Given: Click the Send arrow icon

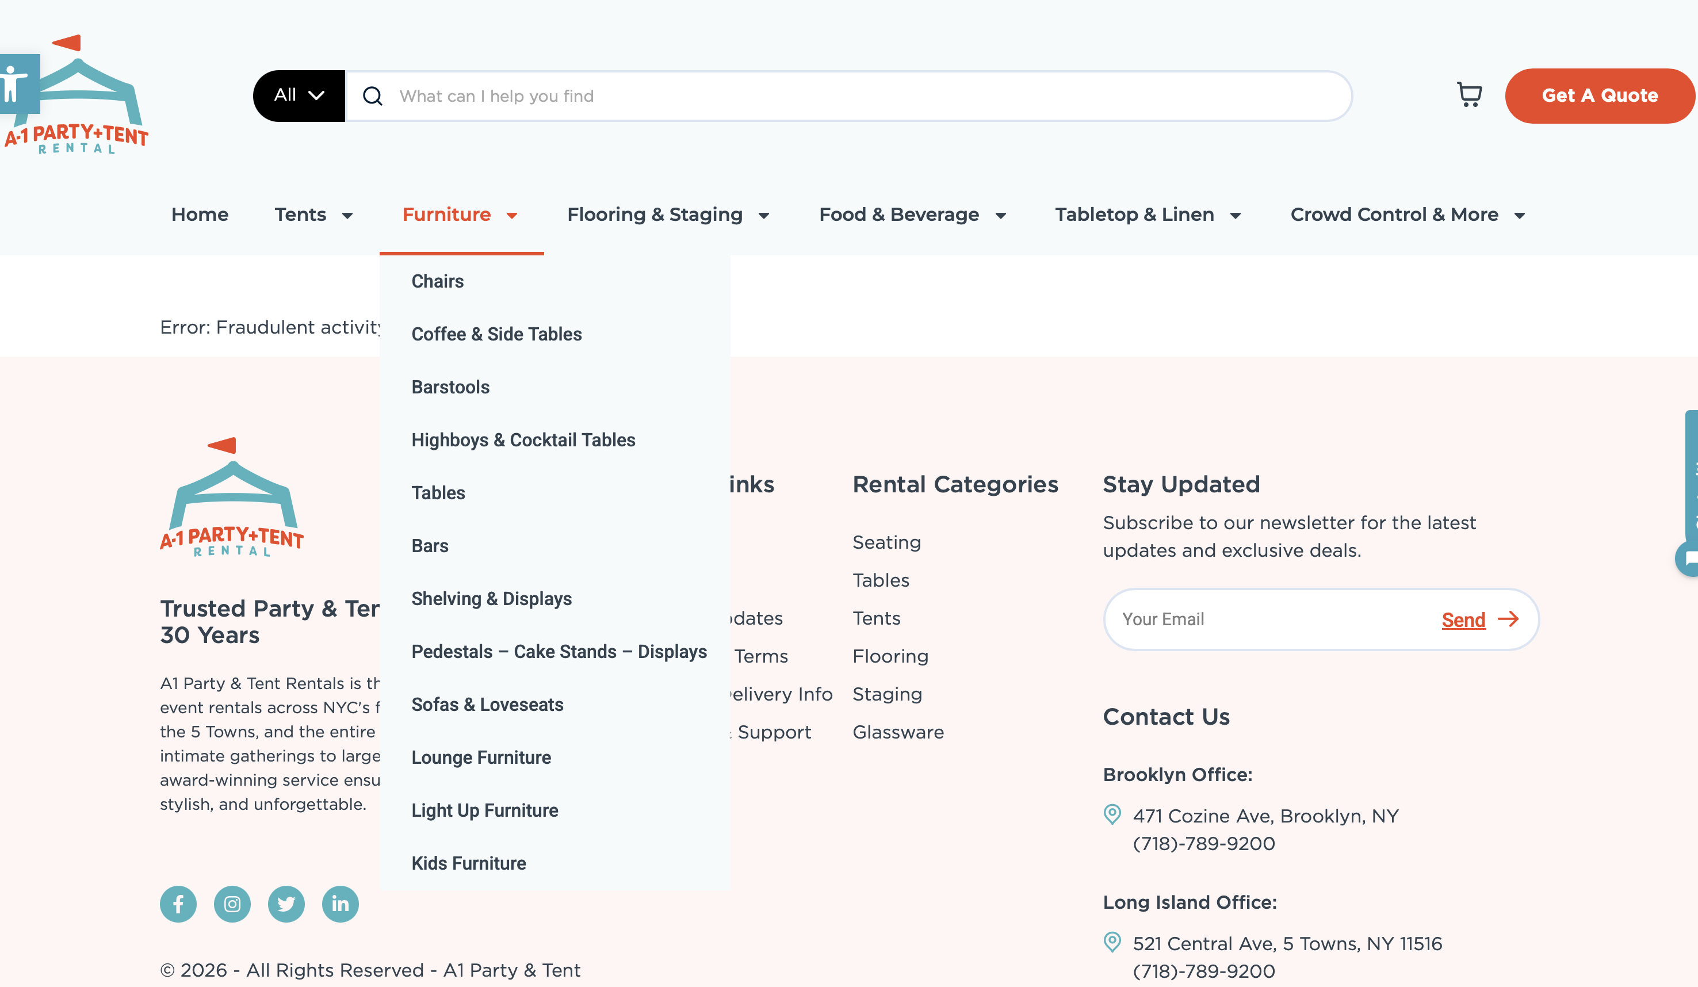Looking at the screenshot, I should [x=1508, y=618].
